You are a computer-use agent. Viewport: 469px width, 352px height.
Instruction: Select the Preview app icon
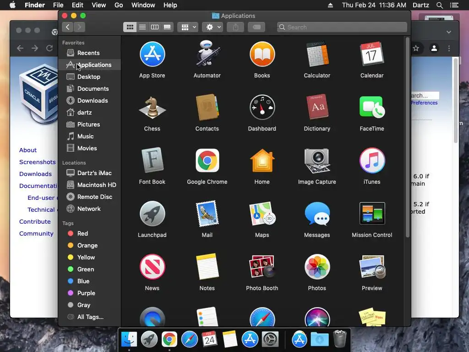[372, 267]
